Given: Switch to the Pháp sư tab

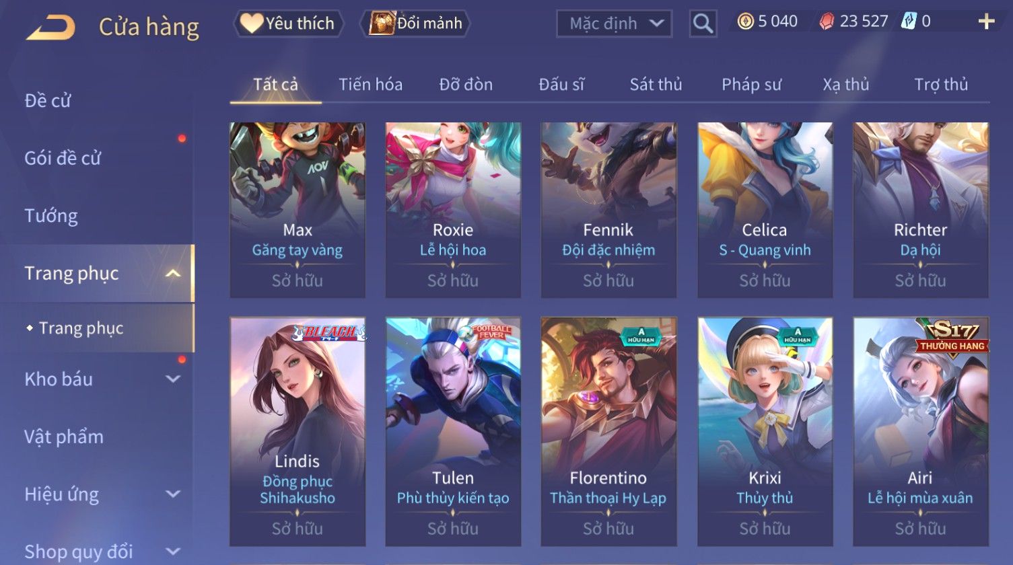Looking at the screenshot, I should pyautogui.click(x=751, y=84).
